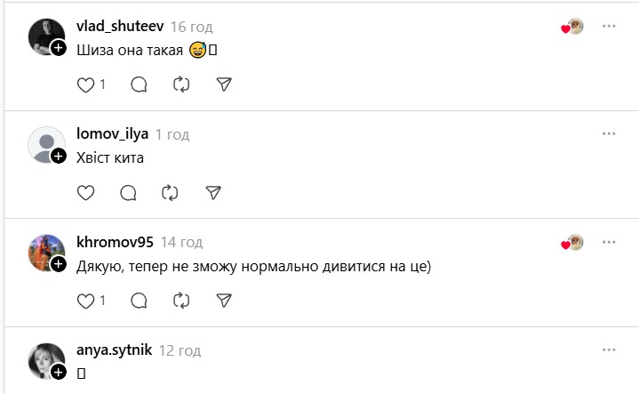Repost lomov_ilya's comment
The height and width of the screenshot is (394, 639).
click(x=170, y=192)
